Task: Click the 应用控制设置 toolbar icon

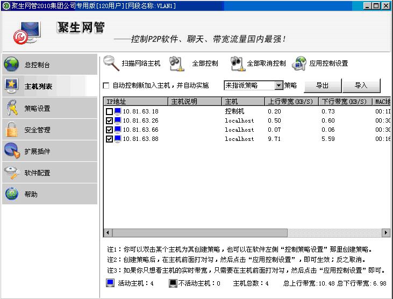Action: [299, 63]
